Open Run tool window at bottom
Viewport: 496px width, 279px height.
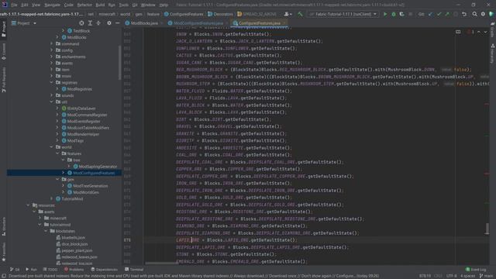click(x=31, y=270)
